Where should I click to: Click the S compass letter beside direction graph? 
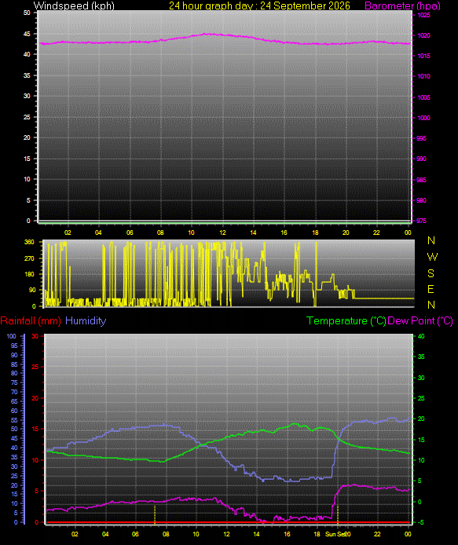(x=431, y=273)
